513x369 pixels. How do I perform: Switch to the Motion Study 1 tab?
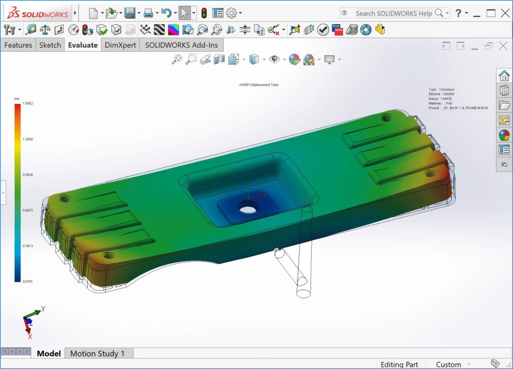(x=99, y=353)
